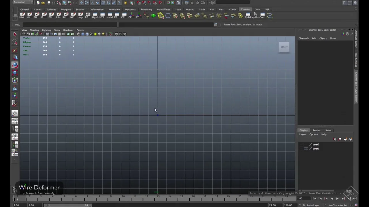The height and width of the screenshot is (207, 369).
Task: Open the Channels menu in Channel Box
Action: point(304,38)
